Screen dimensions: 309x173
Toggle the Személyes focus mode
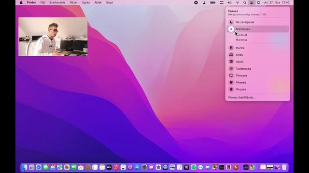click(x=257, y=29)
